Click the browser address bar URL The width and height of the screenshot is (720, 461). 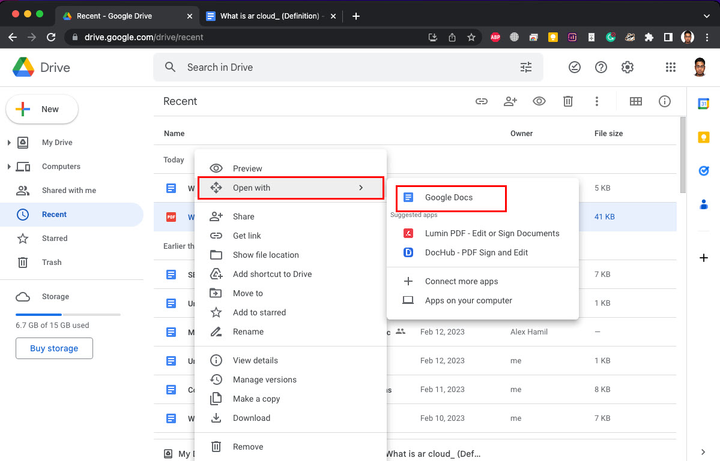[144, 37]
